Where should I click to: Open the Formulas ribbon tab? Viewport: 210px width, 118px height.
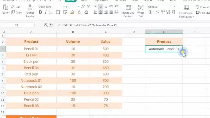(x=120, y=1)
